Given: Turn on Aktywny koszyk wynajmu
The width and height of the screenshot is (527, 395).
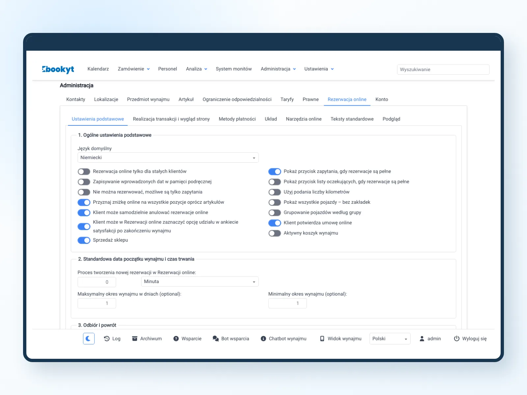Looking at the screenshot, I should pyautogui.click(x=275, y=233).
